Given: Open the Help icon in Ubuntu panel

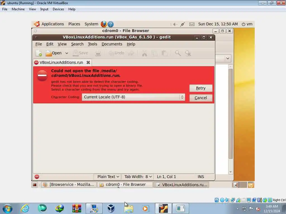Looking at the screenshot, I should [x=111, y=24].
